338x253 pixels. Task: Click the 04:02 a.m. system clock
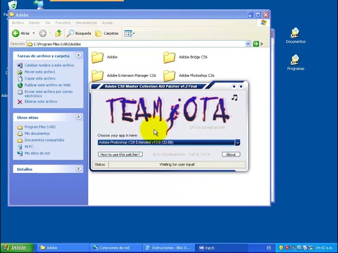[x=324, y=248]
